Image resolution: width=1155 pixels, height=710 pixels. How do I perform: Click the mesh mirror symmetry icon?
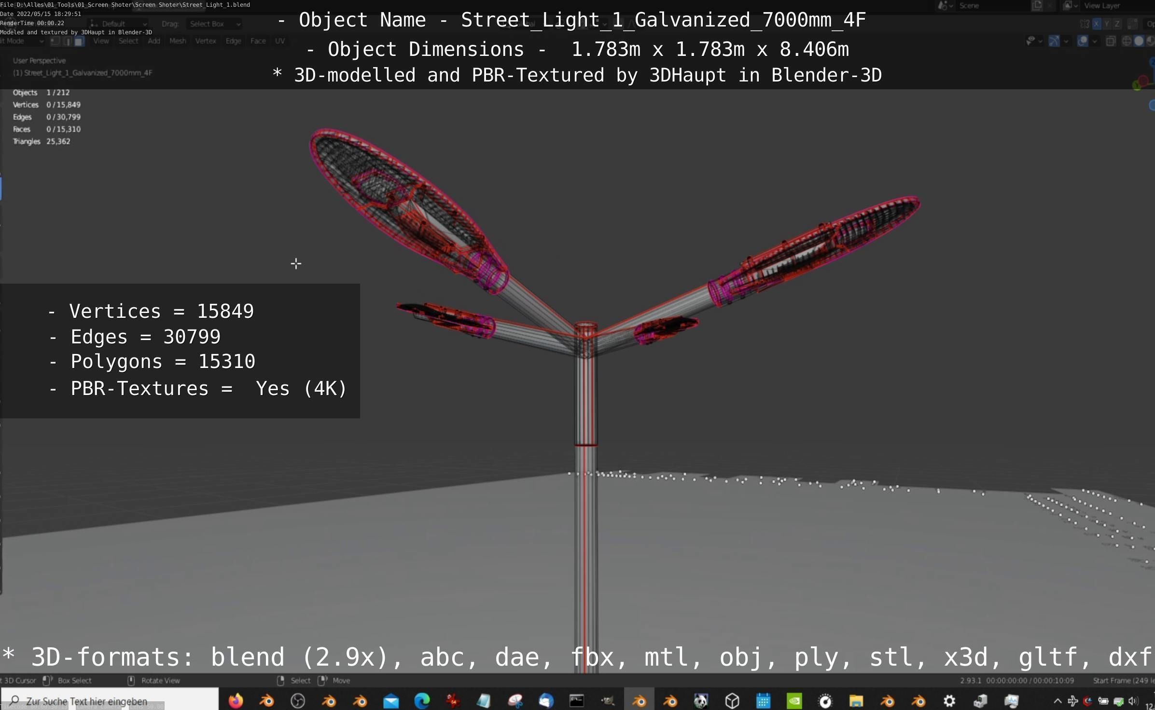pyautogui.click(x=1085, y=24)
